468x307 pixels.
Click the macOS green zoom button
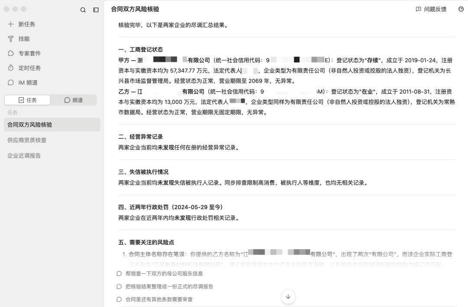pyautogui.click(x=23, y=9)
